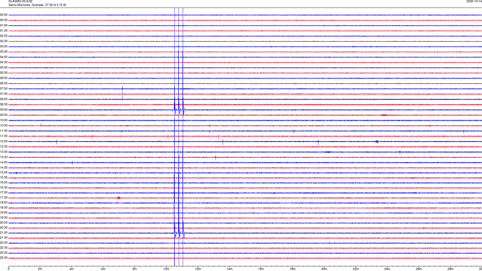Select the 06:00 trace time label
Screen dimensions: 482x271
[4, 78]
